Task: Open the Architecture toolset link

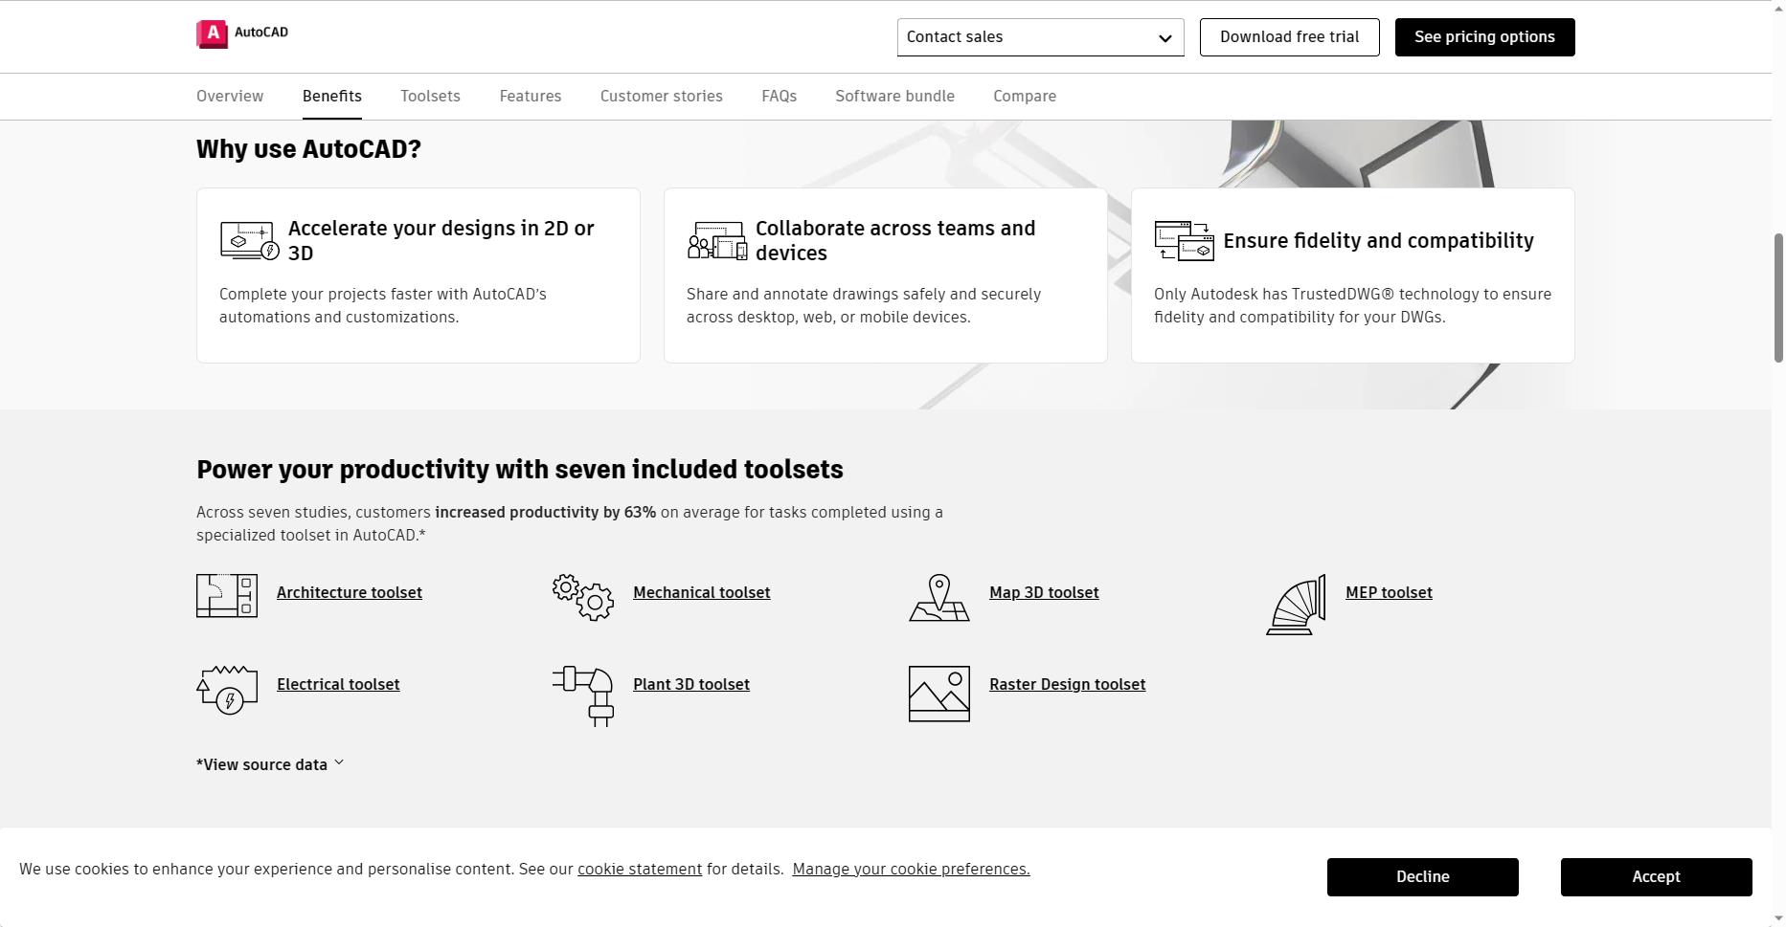Action: click(350, 592)
